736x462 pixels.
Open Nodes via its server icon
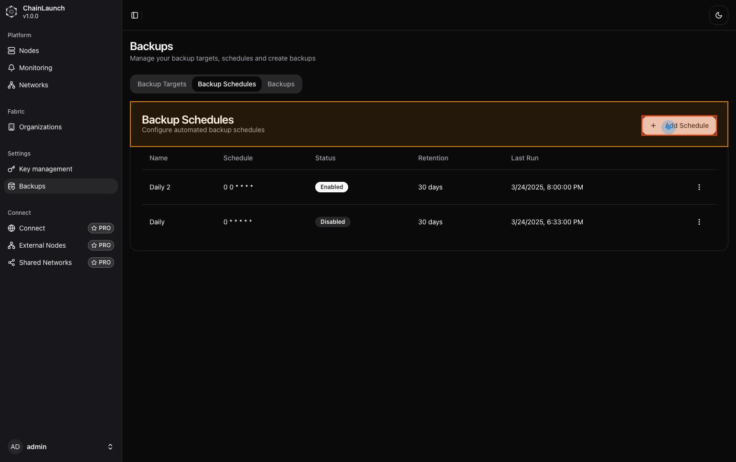pyautogui.click(x=11, y=51)
